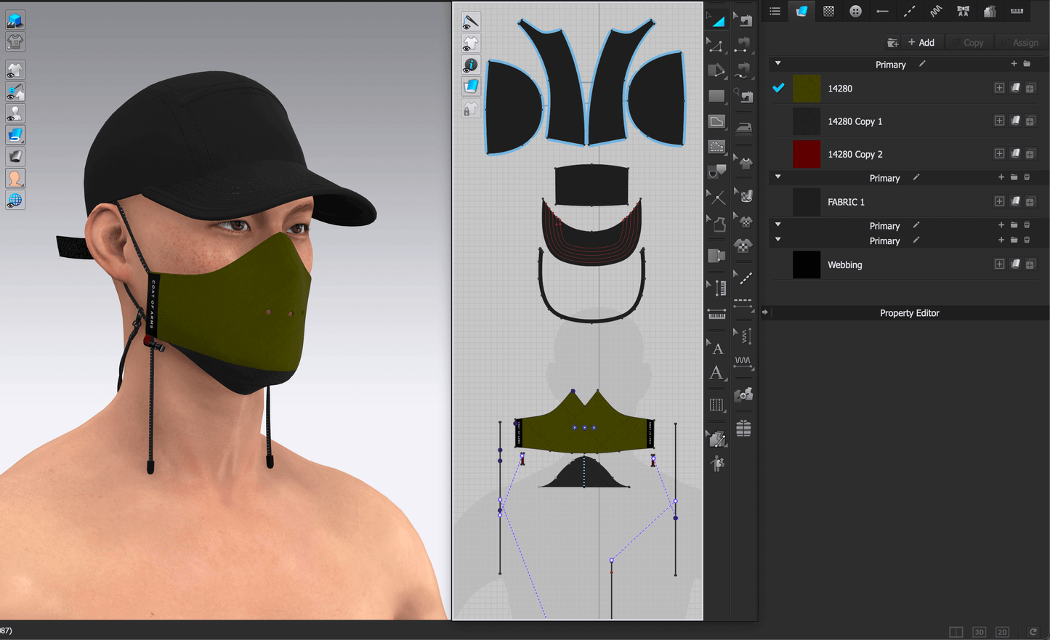Screen dimensions: 1050x640
Task: Select the Edit Pattern tool in 2D toolbar
Action: [x=716, y=20]
